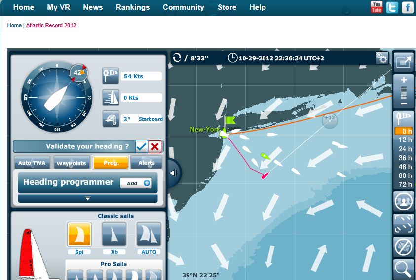Image resolution: width=416 pixels, height=280 pixels.
Task: Enable the AUTO sail mode
Action: (x=149, y=234)
